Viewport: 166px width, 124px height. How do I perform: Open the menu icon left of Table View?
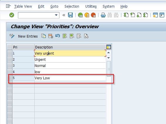(8, 6)
